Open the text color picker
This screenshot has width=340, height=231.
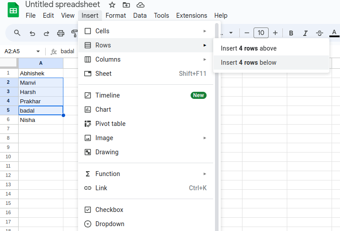coord(334,33)
